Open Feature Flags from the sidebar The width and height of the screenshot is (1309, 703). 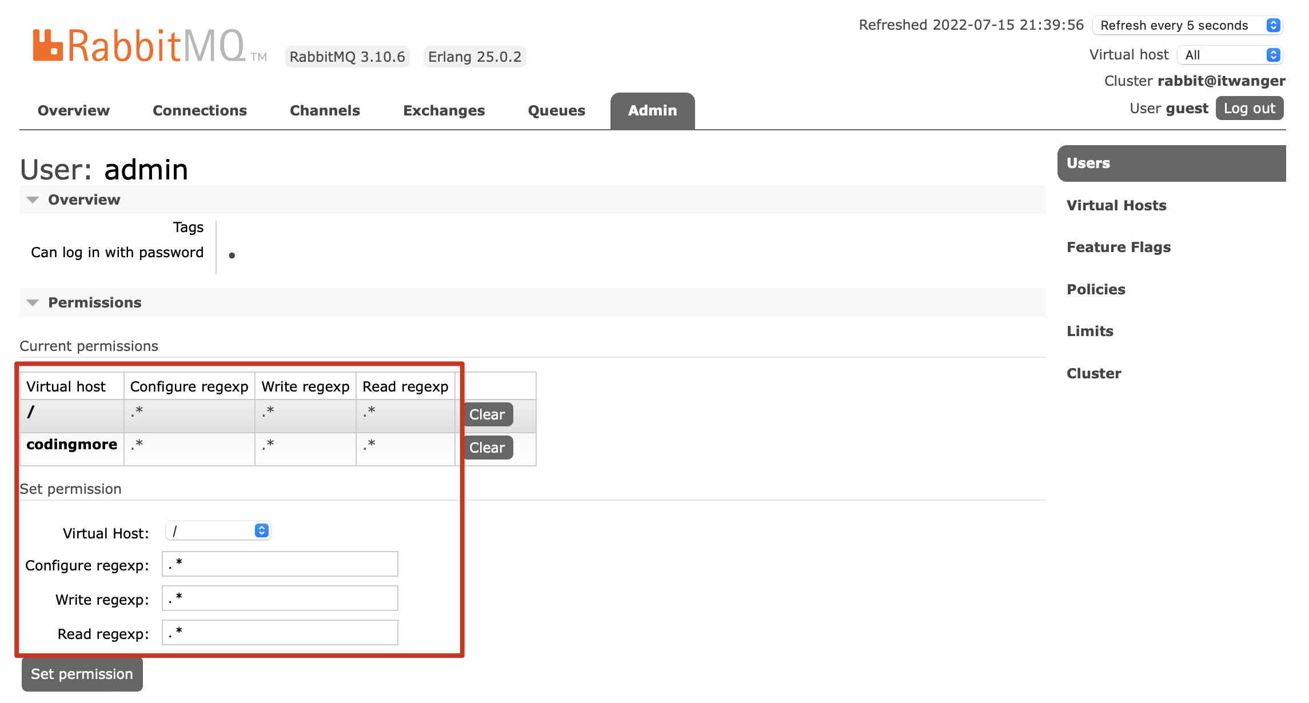(1118, 247)
